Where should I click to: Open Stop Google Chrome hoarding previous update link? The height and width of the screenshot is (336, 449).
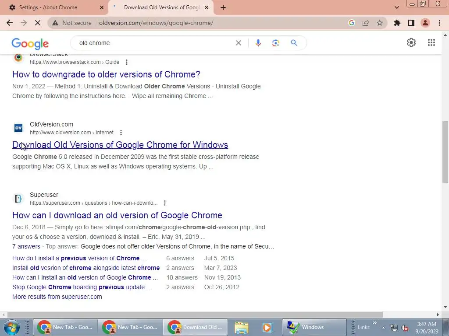tap(82, 287)
